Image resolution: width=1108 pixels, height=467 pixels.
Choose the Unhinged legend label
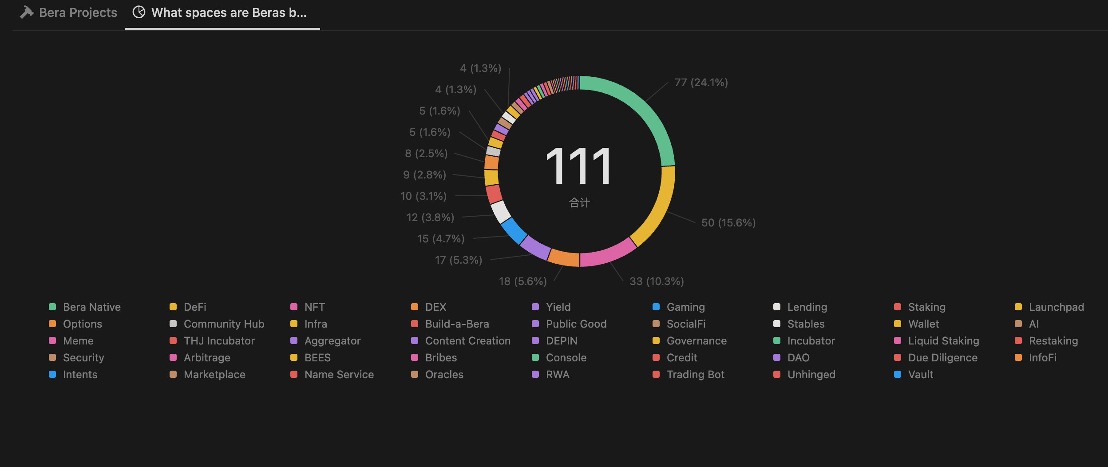(x=811, y=374)
